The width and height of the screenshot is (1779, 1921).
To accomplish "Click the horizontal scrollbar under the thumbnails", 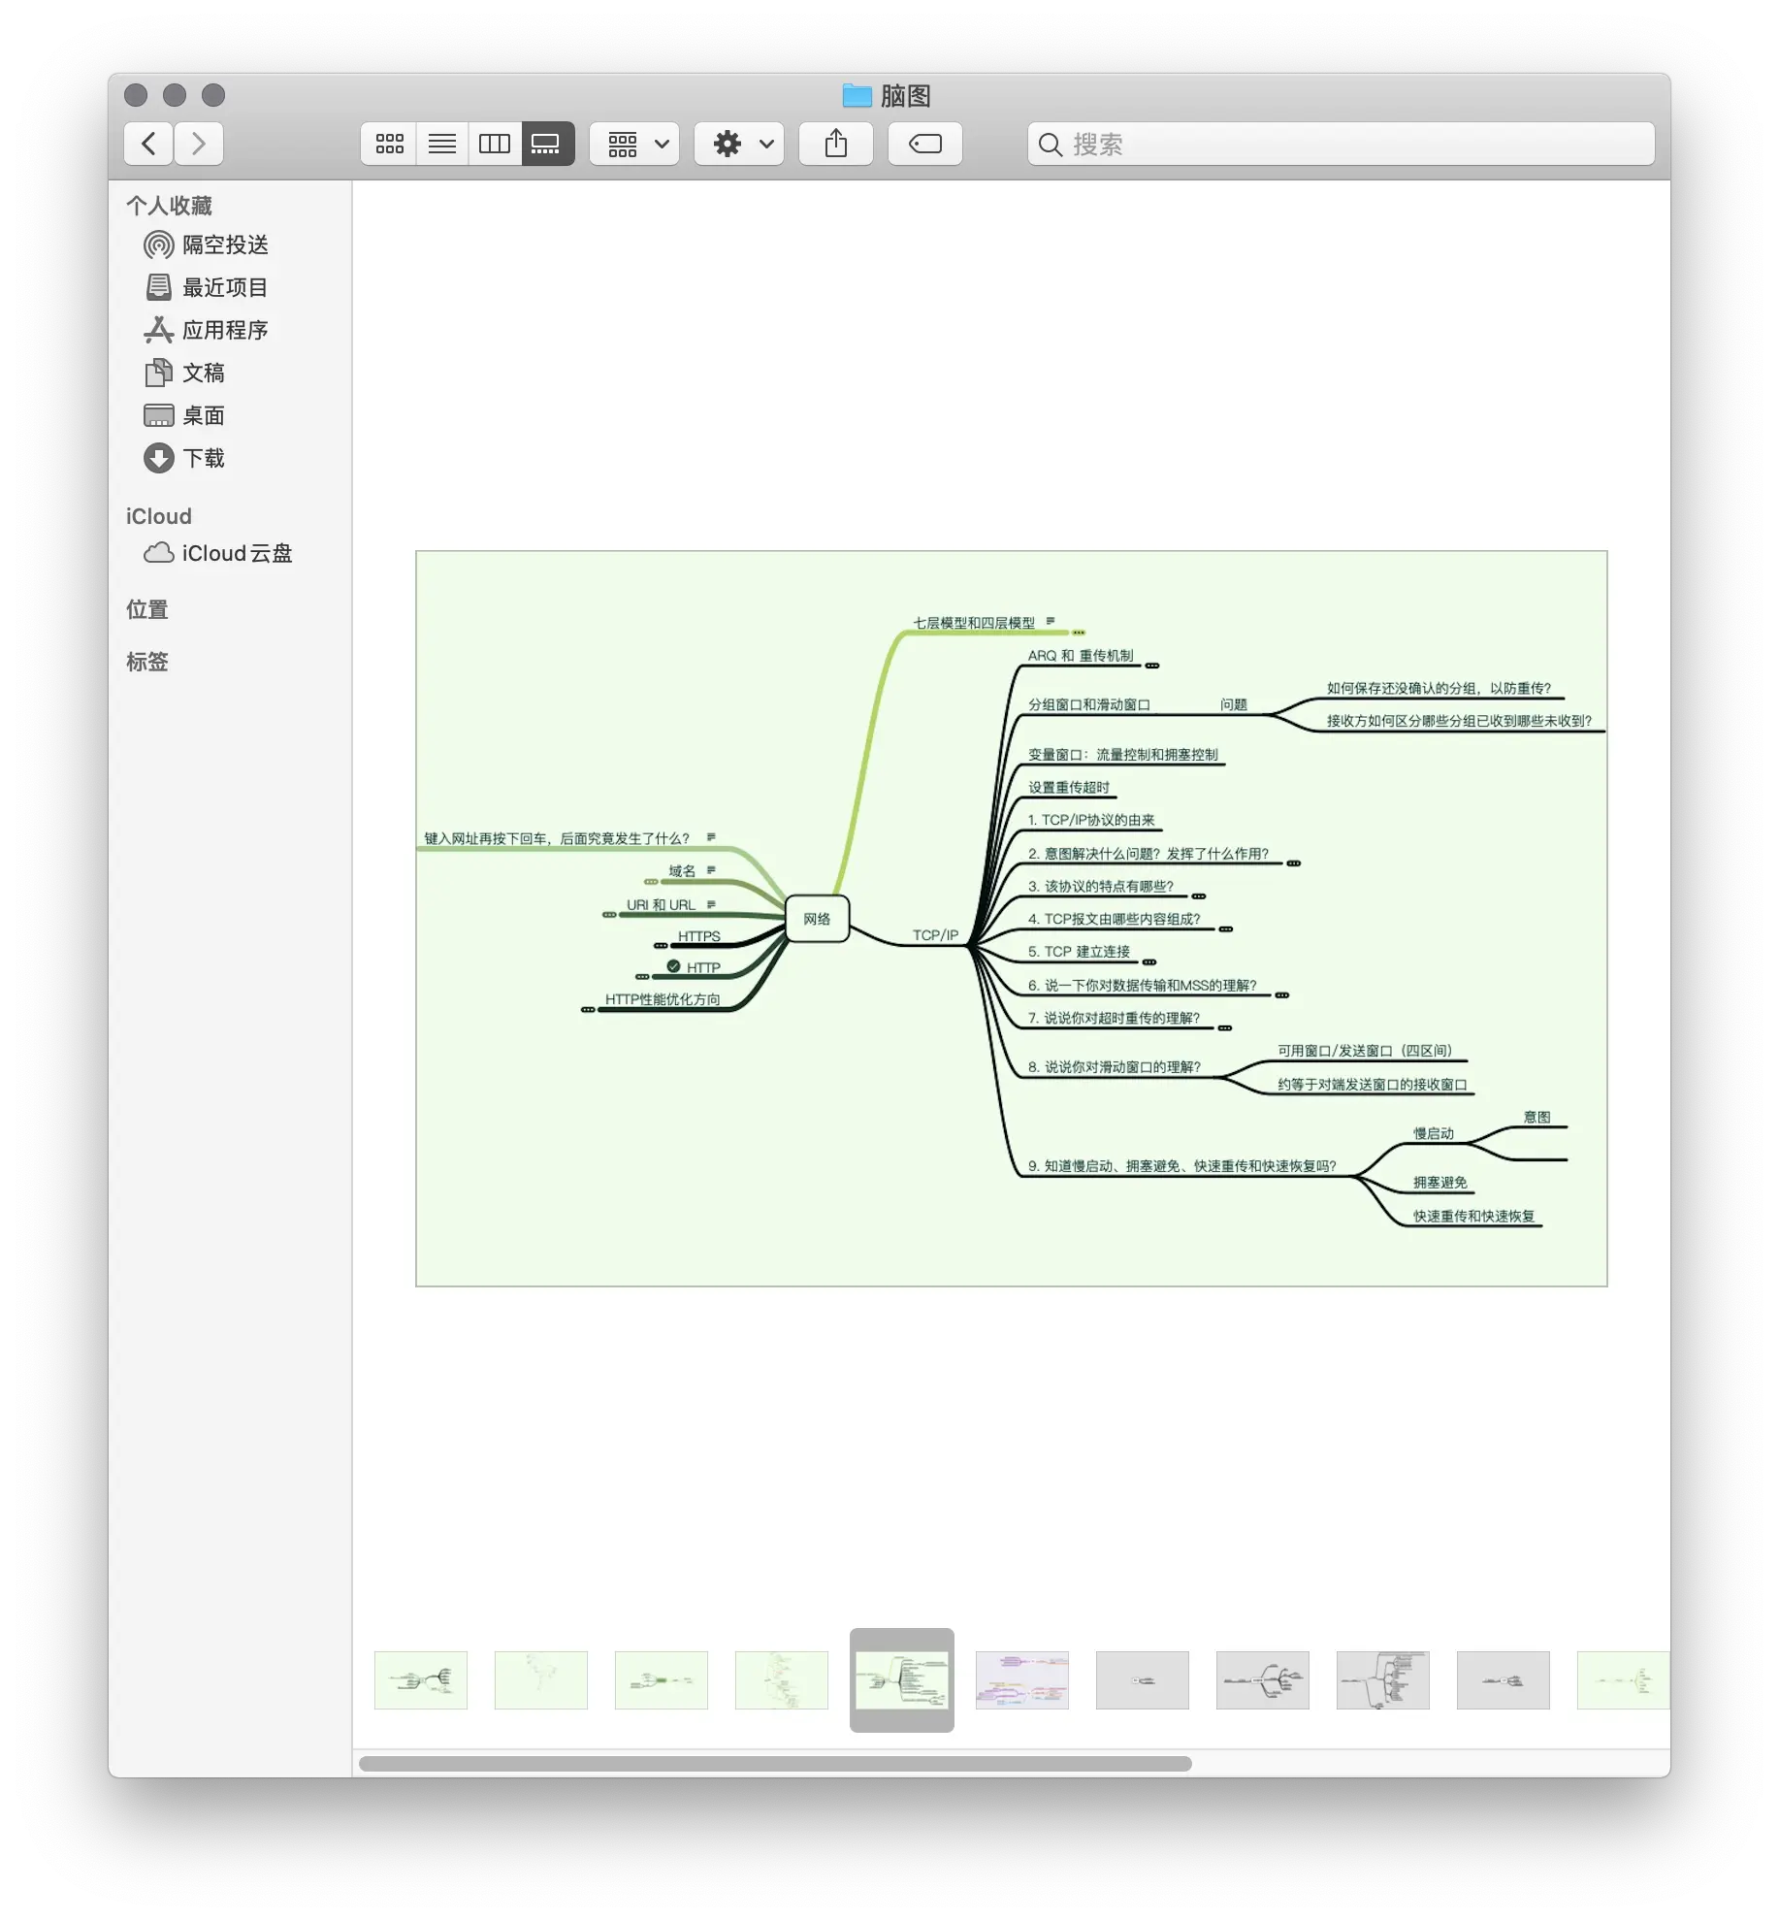I will tap(775, 1763).
